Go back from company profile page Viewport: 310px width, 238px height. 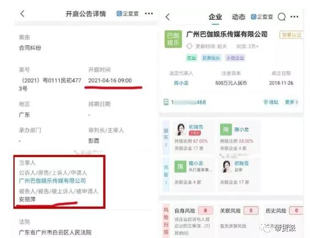pyautogui.click(x=168, y=17)
